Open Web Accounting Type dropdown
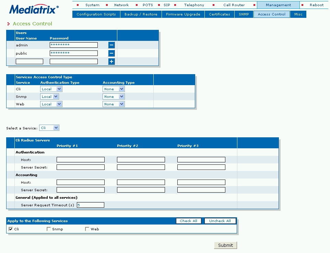Image resolution: width=330 pixels, height=253 pixels. coord(114,104)
